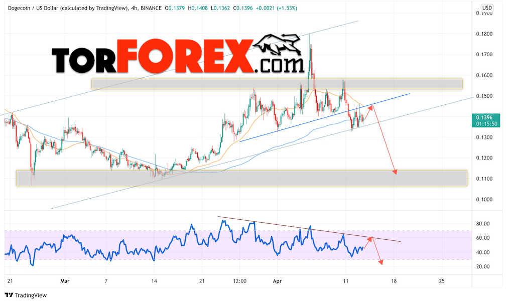Click the Dogecoin / US Dollar symbol title
The width and height of the screenshot is (507, 303).
click(68, 8)
